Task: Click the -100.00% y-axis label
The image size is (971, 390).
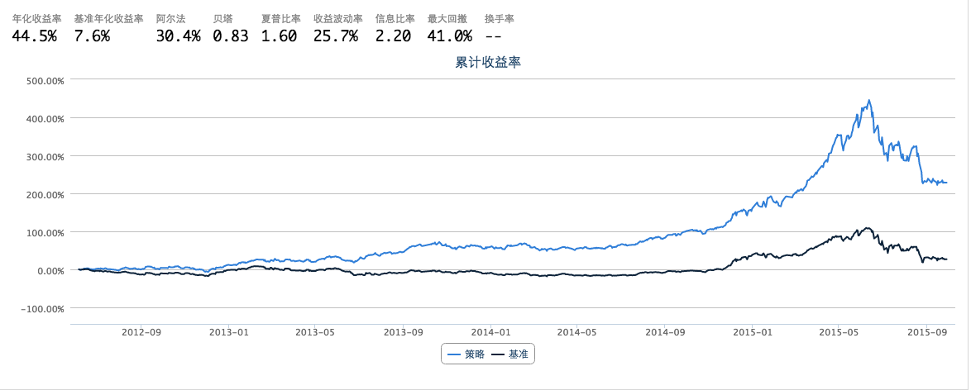Action: [44, 309]
